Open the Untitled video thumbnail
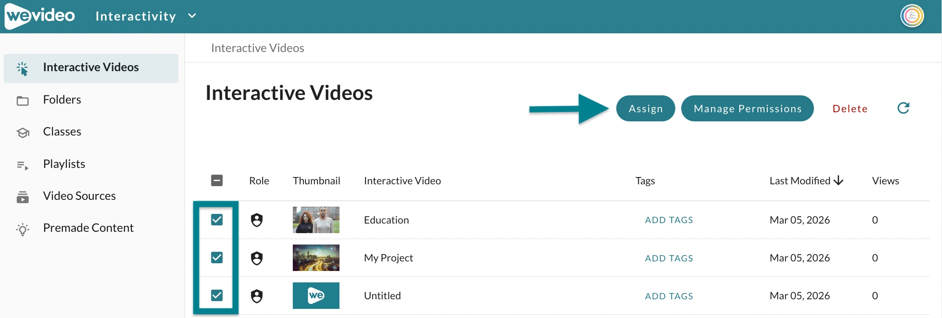 point(316,296)
